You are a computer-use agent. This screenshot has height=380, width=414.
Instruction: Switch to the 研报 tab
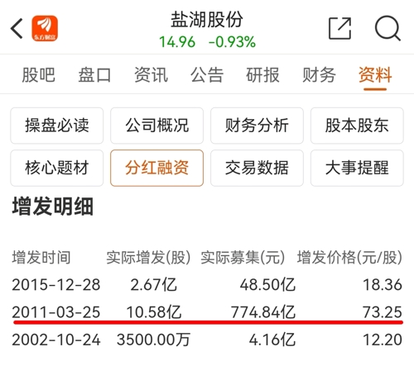coord(263,75)
